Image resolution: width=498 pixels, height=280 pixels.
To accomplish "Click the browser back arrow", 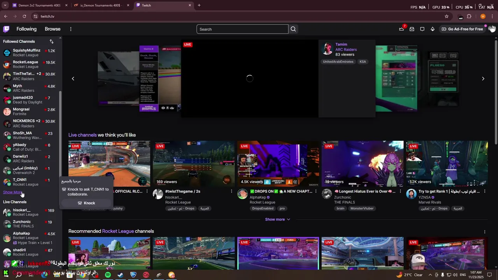I will [6, 16].
